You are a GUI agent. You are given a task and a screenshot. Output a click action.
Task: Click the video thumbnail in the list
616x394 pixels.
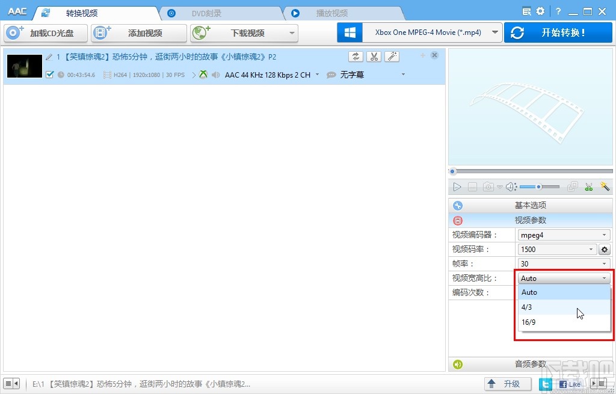click(25, 66)
